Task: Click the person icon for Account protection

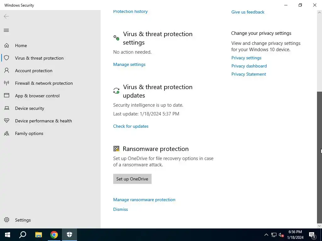Action: point(7,71)
